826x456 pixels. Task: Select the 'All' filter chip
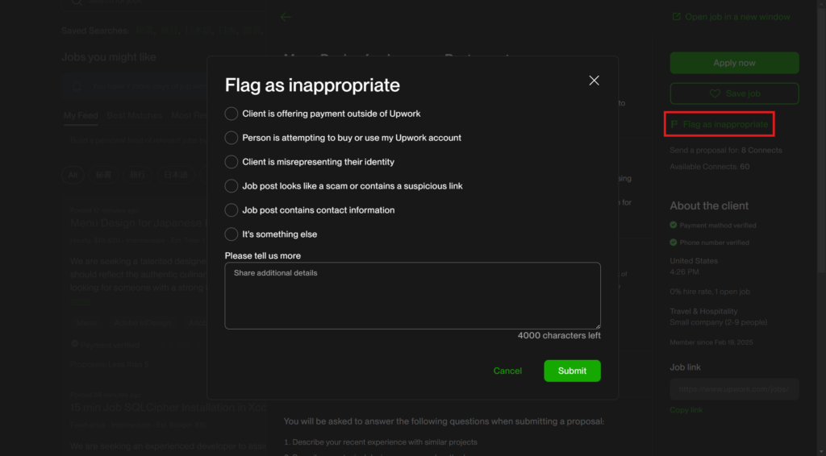pyautogui.click(x=73, y=175)
